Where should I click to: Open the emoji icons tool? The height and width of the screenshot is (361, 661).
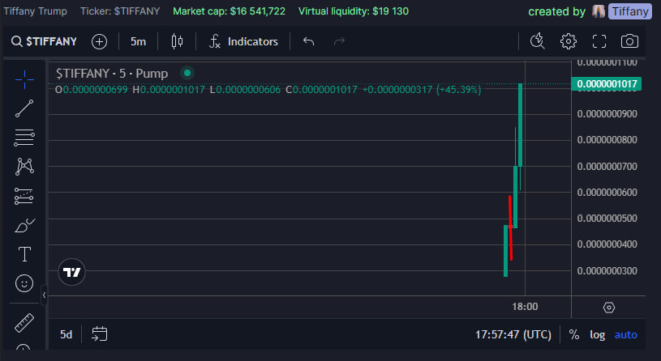click(24, 283)
